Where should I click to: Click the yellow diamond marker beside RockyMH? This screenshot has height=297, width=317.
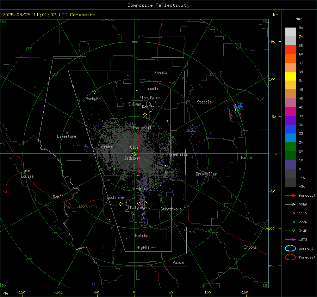[x=94, y=92]
